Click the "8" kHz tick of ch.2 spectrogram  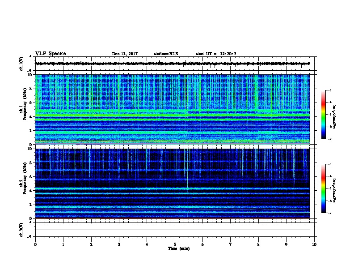click(31, 163)
